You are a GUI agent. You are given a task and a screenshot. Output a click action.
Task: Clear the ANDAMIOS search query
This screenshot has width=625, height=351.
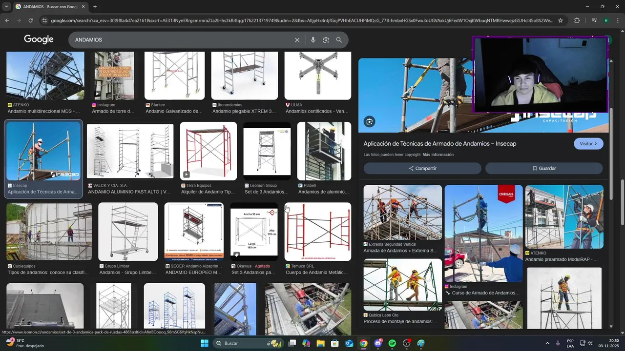pos(297,40)
